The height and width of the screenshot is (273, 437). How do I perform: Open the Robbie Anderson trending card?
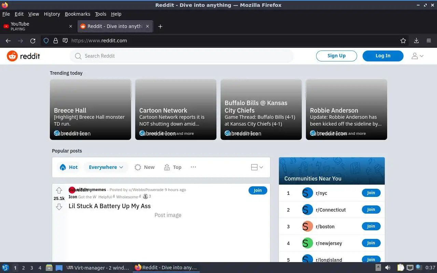pos(347,110)
